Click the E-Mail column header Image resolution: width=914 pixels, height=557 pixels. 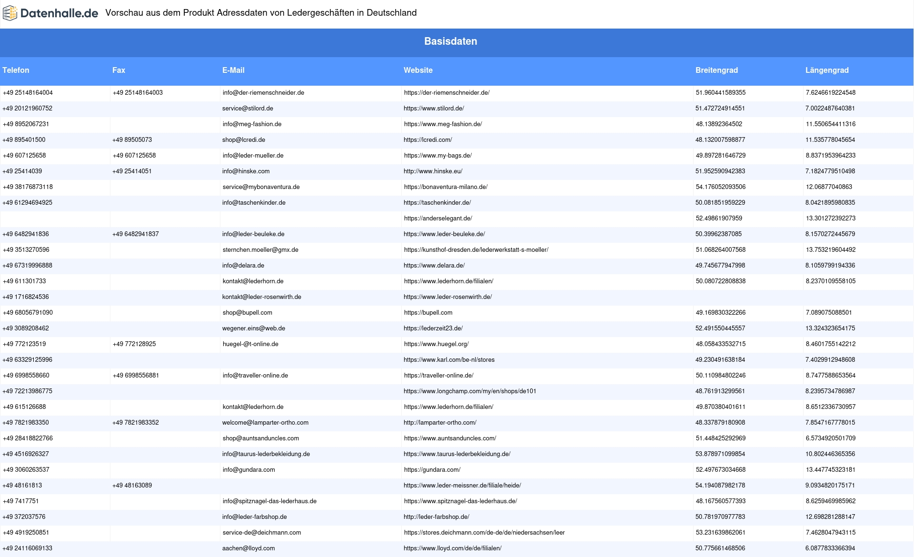coord(233,70)
